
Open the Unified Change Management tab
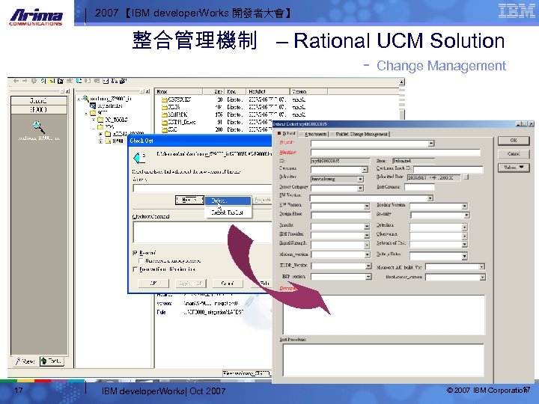[361, 134]
